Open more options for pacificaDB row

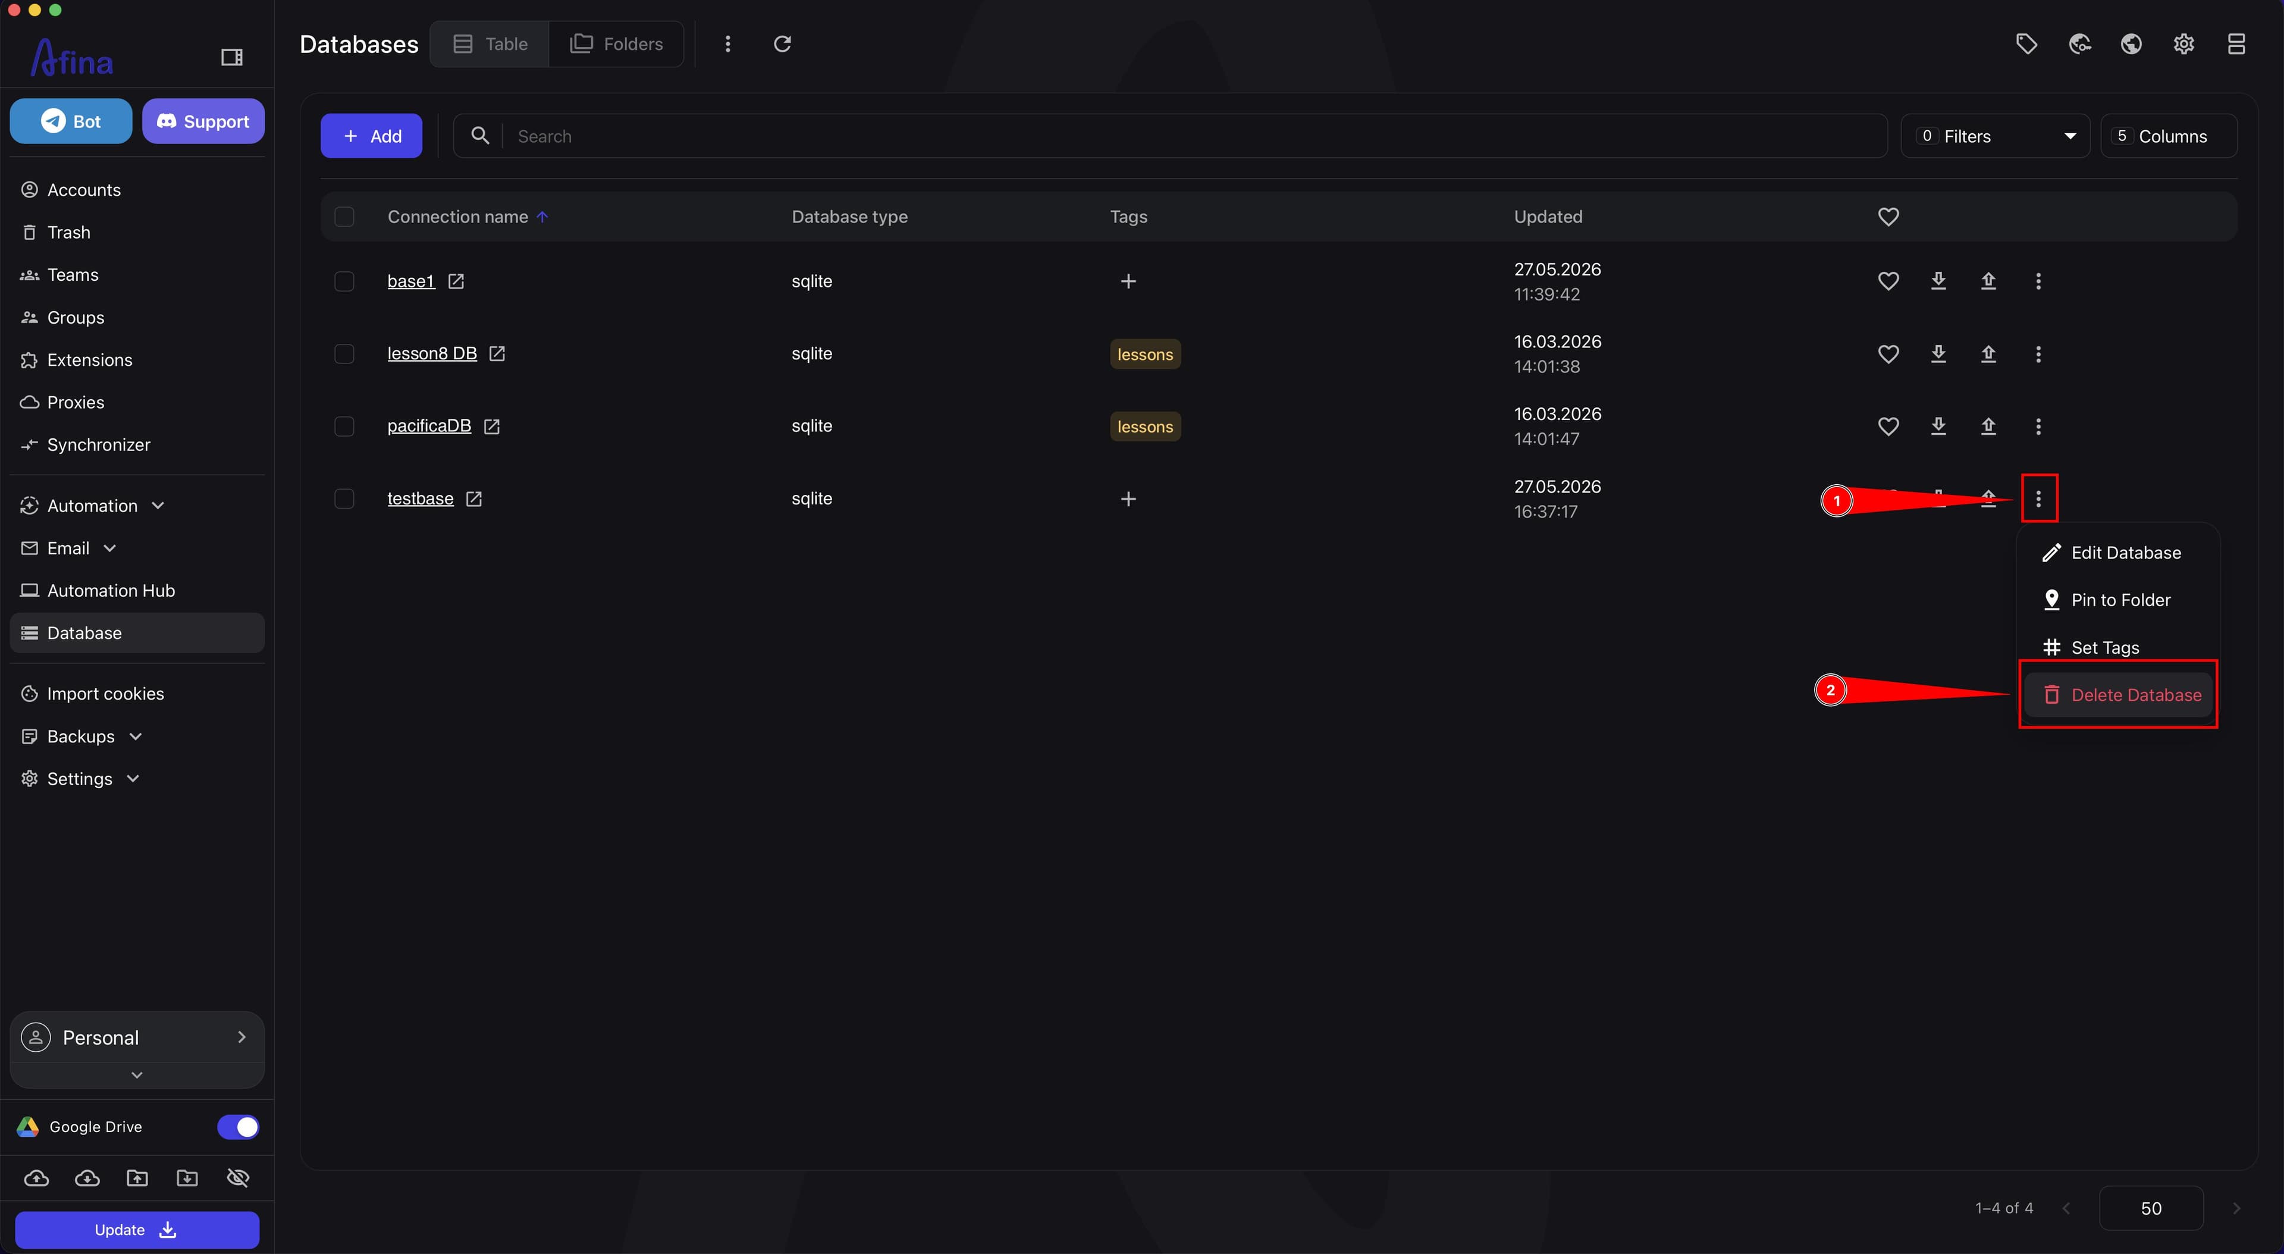(x=2038, y=427)
